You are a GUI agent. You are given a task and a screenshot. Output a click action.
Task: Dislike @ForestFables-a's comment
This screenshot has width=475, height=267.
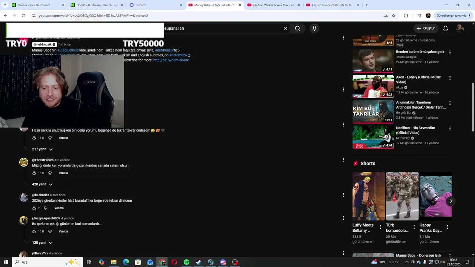coord(50,173)
